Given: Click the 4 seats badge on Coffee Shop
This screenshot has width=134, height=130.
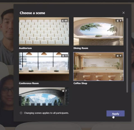Looking at the screenshot, I should tap(119, 56).
